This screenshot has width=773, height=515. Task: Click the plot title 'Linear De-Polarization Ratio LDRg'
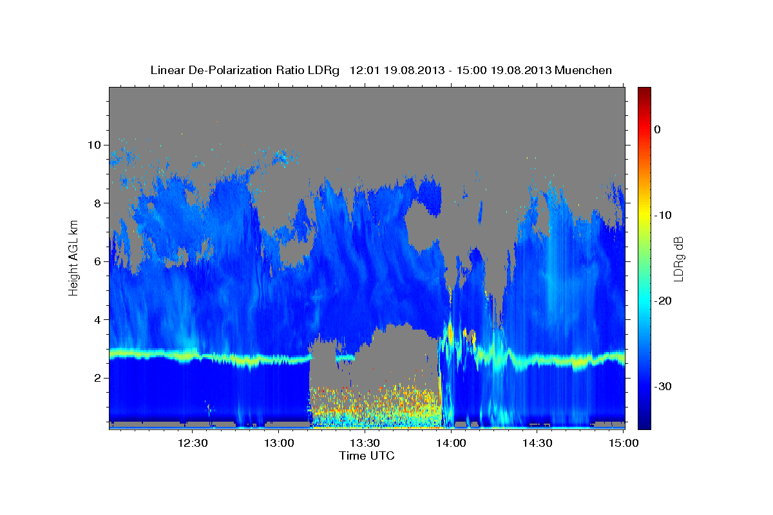(x=245, y=70)
